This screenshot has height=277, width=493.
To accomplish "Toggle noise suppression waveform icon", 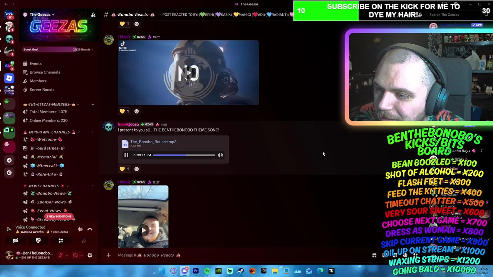I will click(x=80, y=229).
